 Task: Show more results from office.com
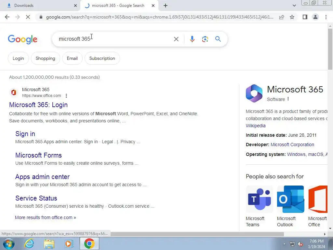point(46,217)
